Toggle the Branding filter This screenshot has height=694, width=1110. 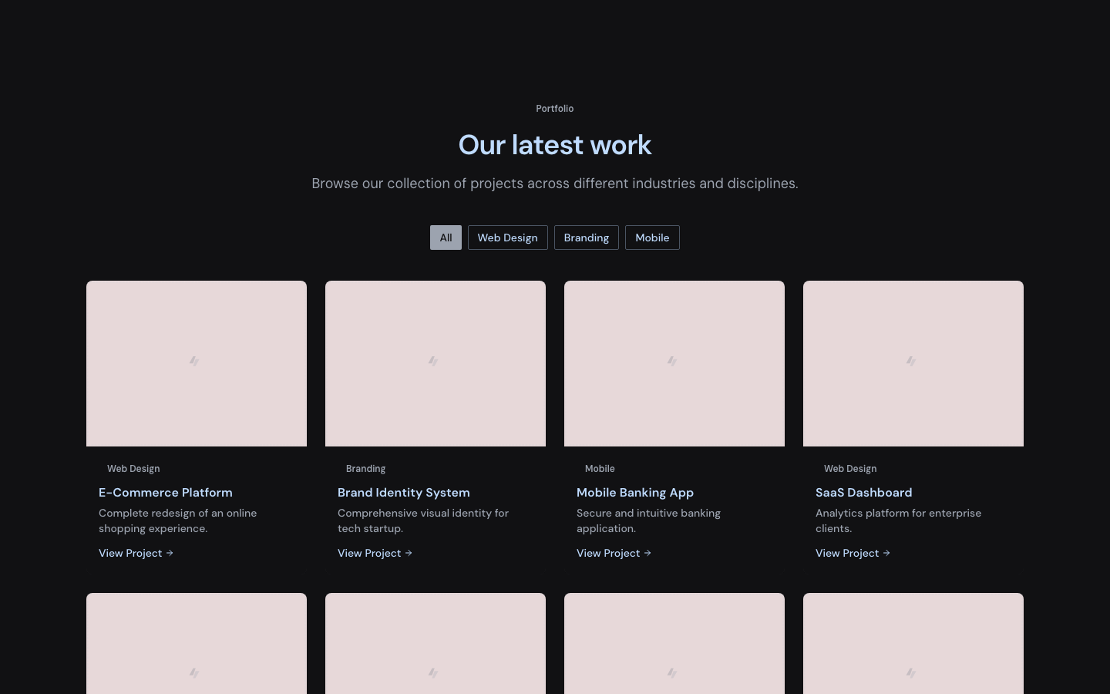point(586,238)
